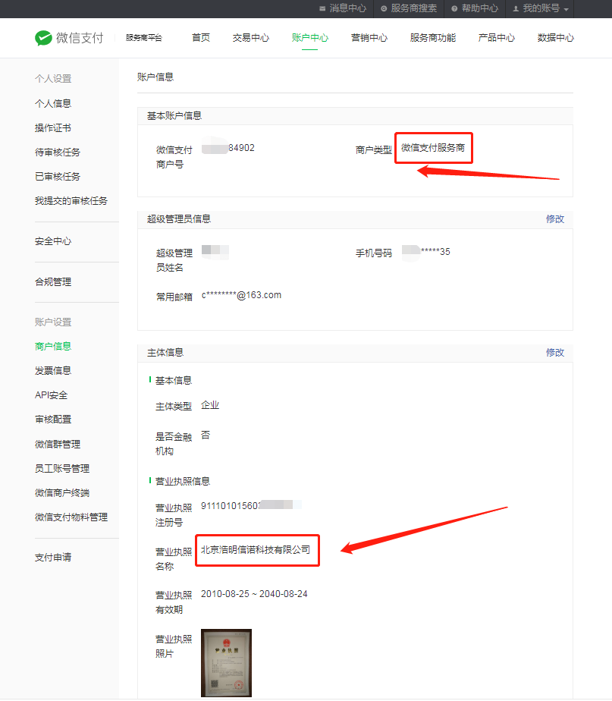Image resolution: width=612 pixels, height=701 pixels.
Task: Open the 交易中心 tab
Action: coord(250,38)
